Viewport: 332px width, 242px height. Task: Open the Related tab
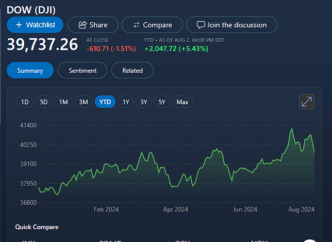(x=132, y=70)
